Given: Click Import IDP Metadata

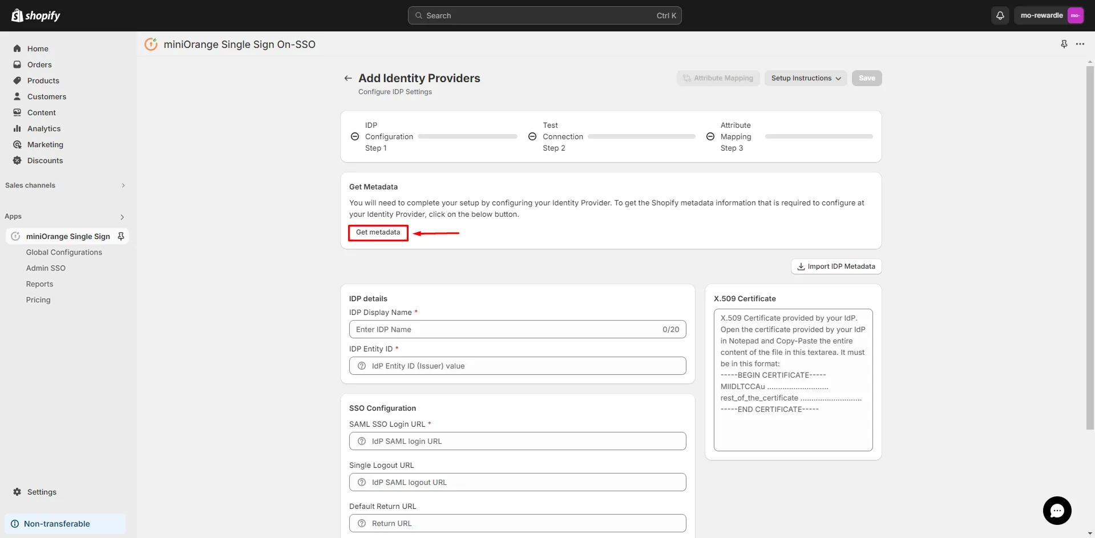Looking at the screenshot, I should point(836,266).
